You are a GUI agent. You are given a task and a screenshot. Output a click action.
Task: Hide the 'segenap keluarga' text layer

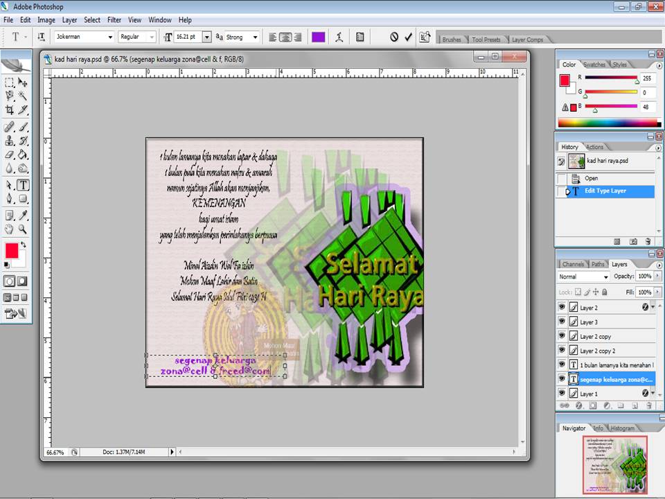[x=562, y=379]
